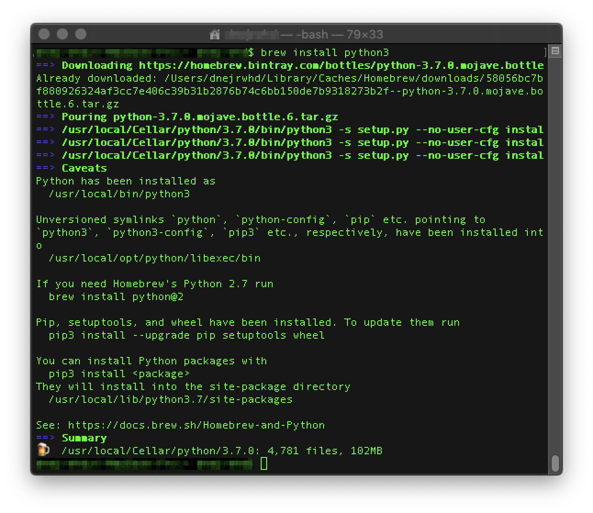Click the "pip3 install <package>" command
The height and width of the screenshot is (513, 593).
coord(119,374)
